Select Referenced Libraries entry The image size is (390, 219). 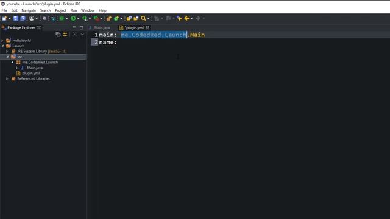coord(34,78)
